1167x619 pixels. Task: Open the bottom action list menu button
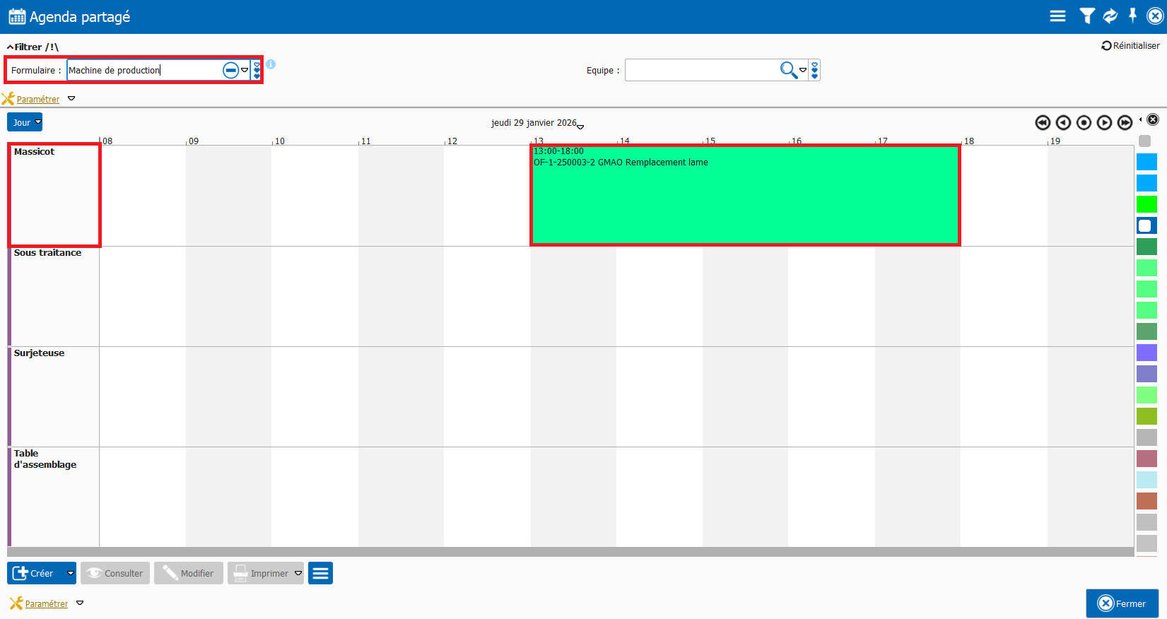(x=320, y=573)
